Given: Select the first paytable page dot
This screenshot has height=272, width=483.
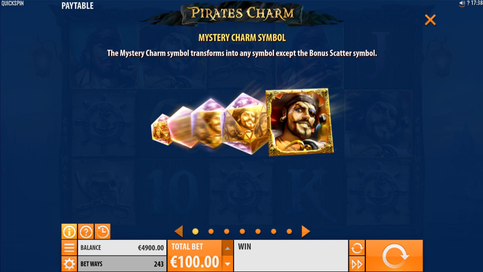Looking at the screenshot, I should click(x=195, y=231).
